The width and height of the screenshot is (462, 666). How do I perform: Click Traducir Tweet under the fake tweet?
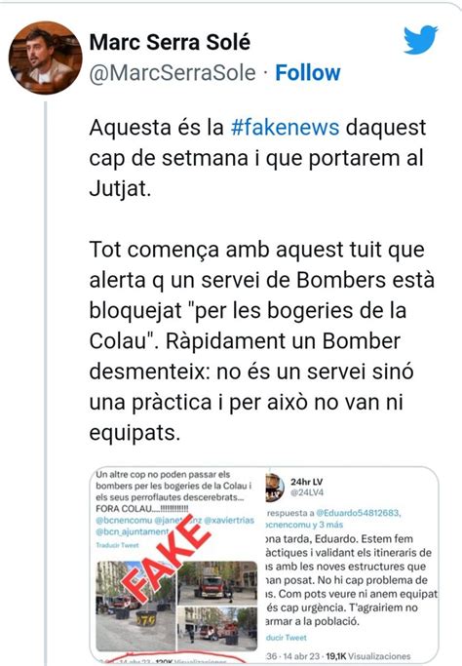(x=117, y=545)
